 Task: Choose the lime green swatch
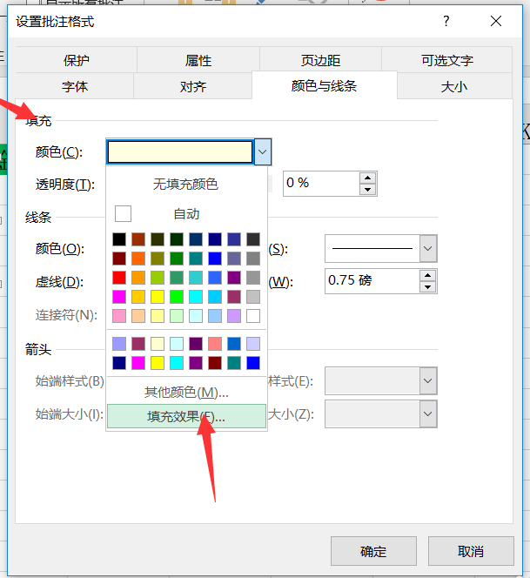[158, 278]
